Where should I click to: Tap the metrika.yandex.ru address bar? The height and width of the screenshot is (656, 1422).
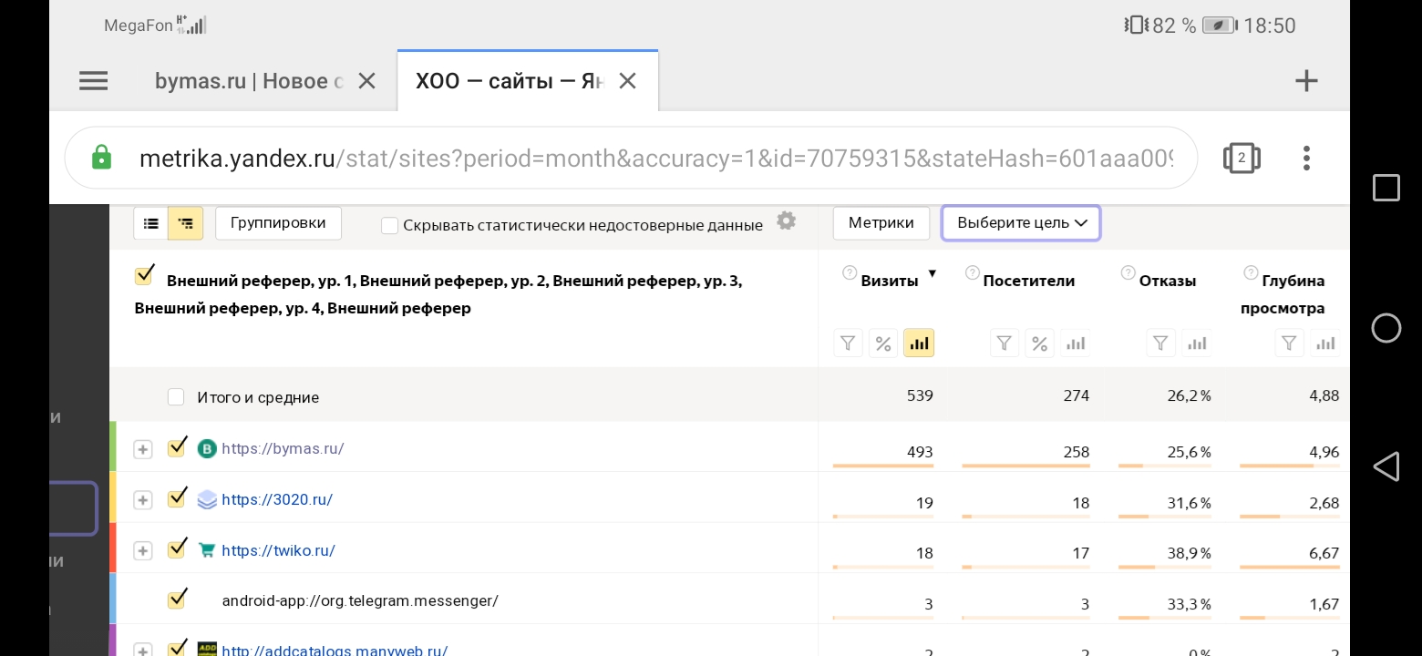(x=631, y=159)
